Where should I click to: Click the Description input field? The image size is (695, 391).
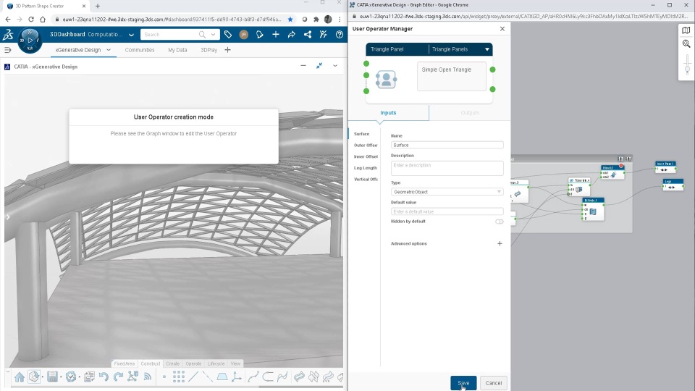pyautogui.click(x=447, y=167)
